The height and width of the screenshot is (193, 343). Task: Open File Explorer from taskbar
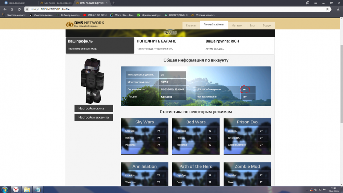pos(27,190)
